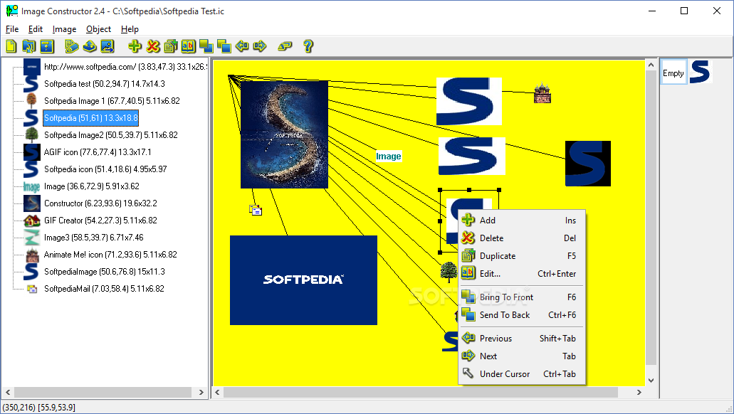Screen dimensions: 734x414
Task: Choose Bring To Front in context menu
Action: (x=521, y=297)
